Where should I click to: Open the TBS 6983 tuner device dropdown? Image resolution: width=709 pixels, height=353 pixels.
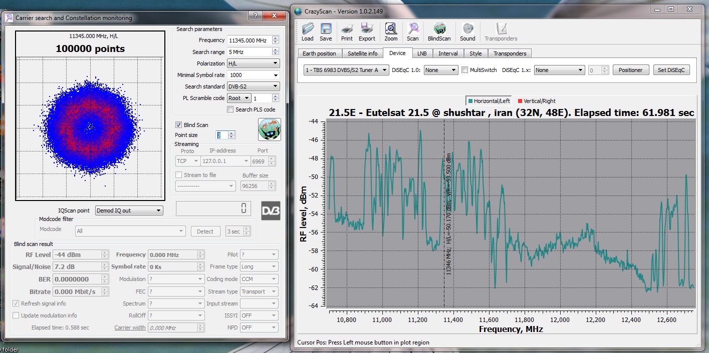click(x=346, y=70)
